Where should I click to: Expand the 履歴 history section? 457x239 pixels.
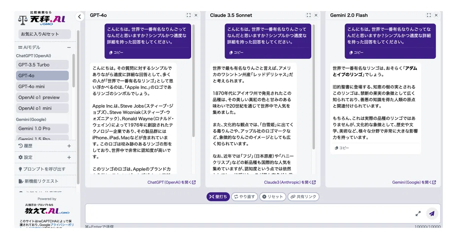point(69,146)
